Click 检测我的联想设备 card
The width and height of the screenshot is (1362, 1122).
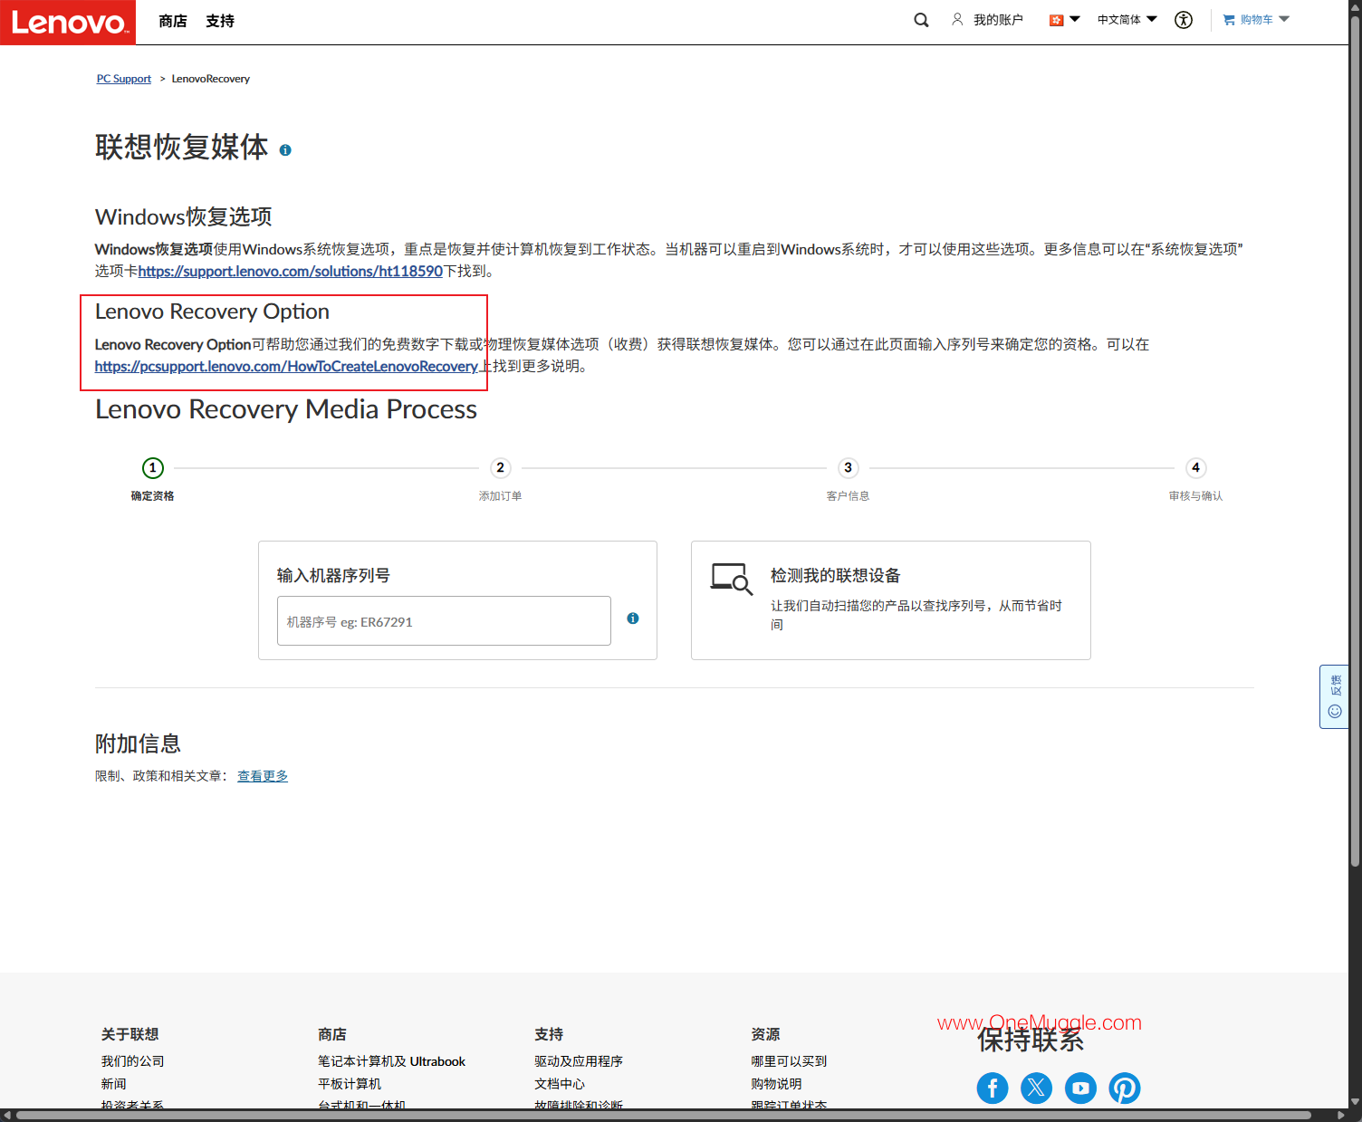click(891, 600)
